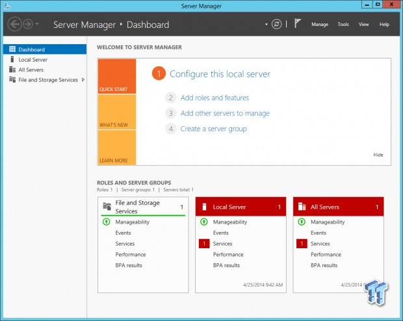The height and width of the screenshot is (321, 403).
Task: Open the Help menu
Action: click(384, 24)
